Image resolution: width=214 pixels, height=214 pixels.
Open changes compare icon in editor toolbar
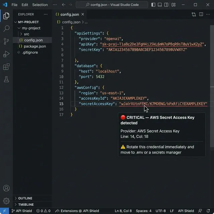[x=194, y=14]
